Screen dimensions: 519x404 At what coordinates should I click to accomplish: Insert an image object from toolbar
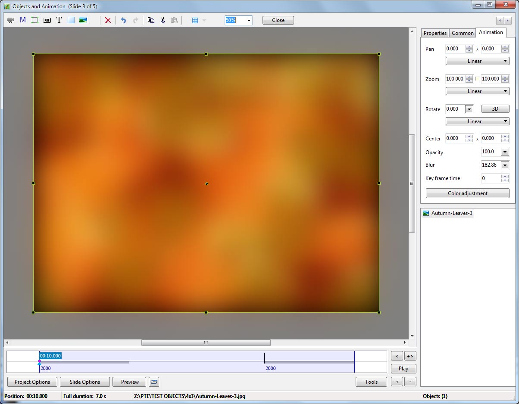coord(83,20)
